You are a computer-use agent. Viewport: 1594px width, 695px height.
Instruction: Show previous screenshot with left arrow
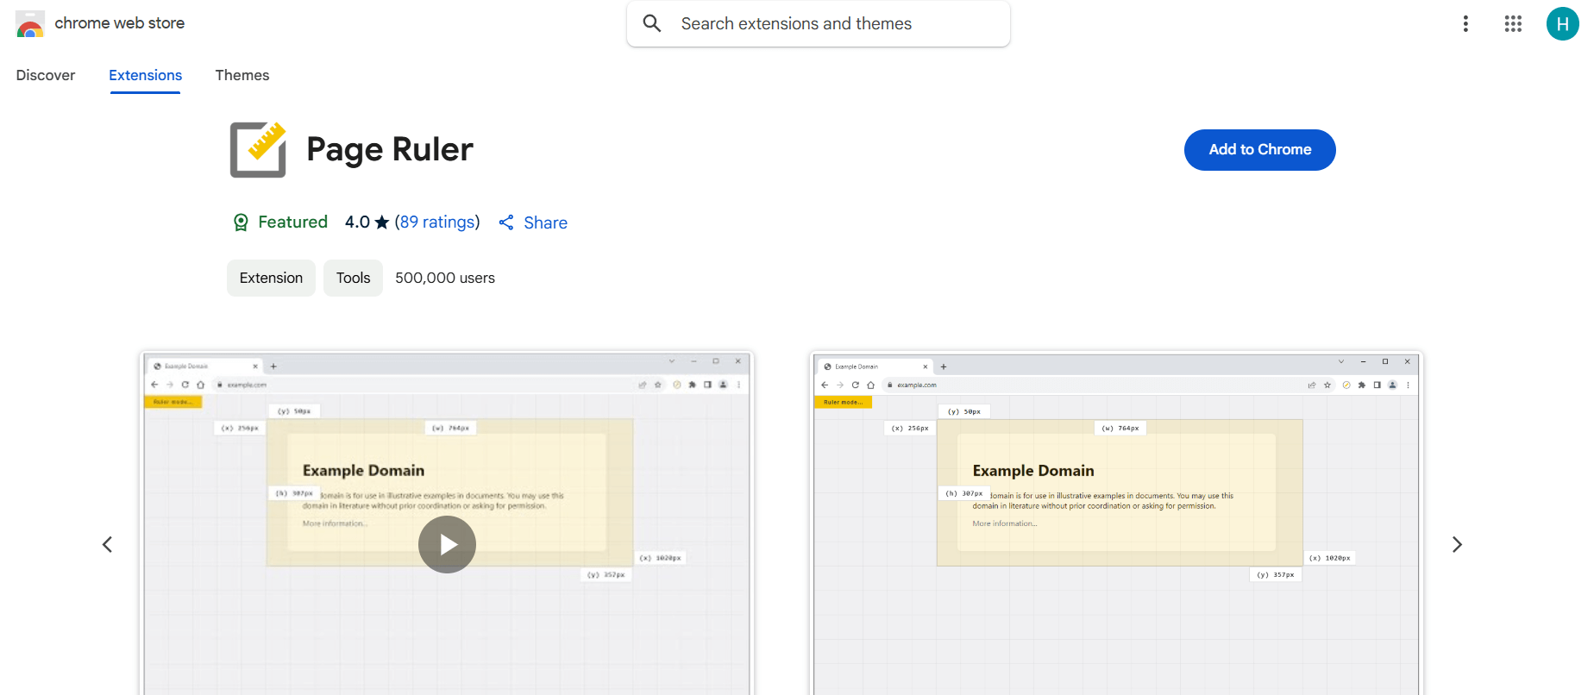click(107, 544)
